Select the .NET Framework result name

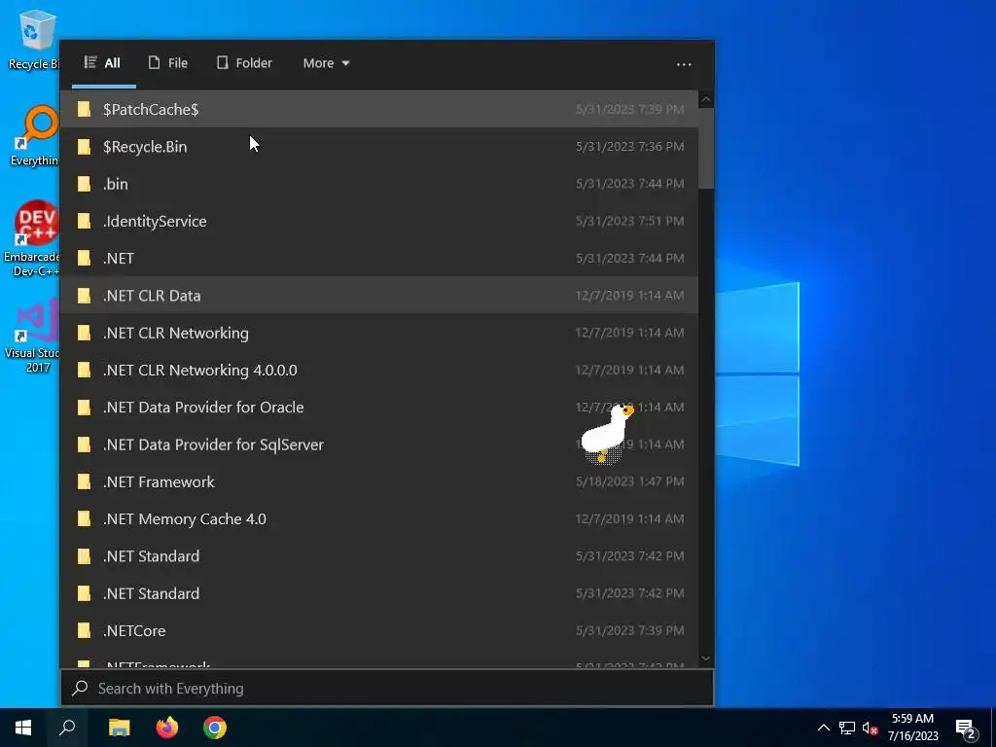[x=159, y=481]
